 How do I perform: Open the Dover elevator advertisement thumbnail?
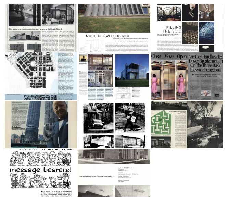tap(187, 76)
